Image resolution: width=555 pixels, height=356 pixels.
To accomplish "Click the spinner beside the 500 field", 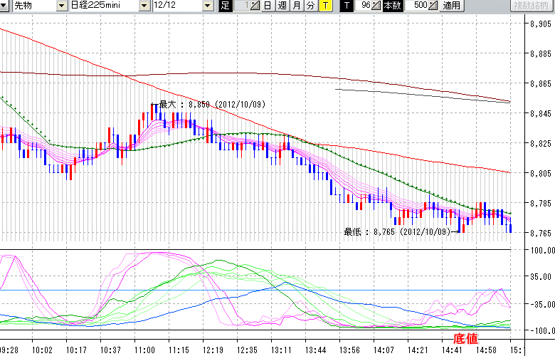I will pyautogui.click(x=434, y=6).
